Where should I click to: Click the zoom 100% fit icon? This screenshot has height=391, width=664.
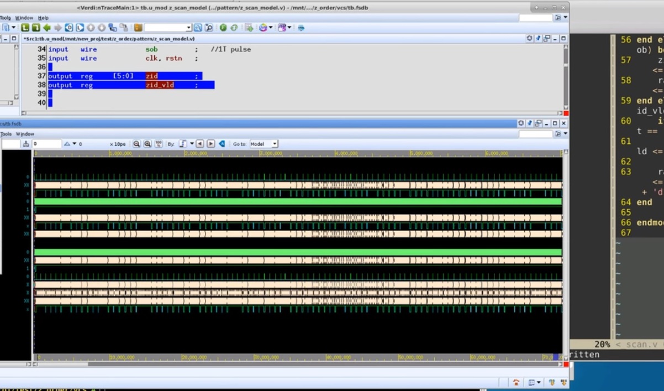pyautogui.click(x=159, y=144)
